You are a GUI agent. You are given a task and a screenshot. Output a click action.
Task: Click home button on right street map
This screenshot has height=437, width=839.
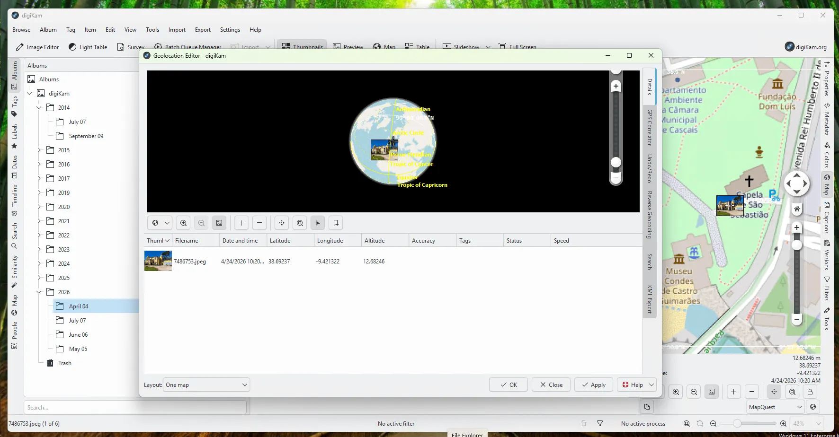[x=797, y=209]
